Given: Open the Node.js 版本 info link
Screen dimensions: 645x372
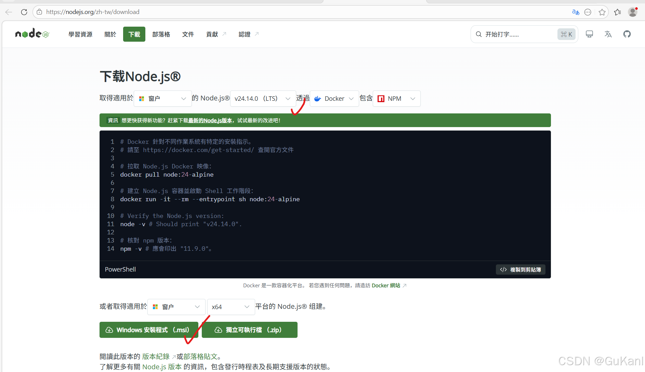Looking at the screenshot, I should tap(162, 367).
